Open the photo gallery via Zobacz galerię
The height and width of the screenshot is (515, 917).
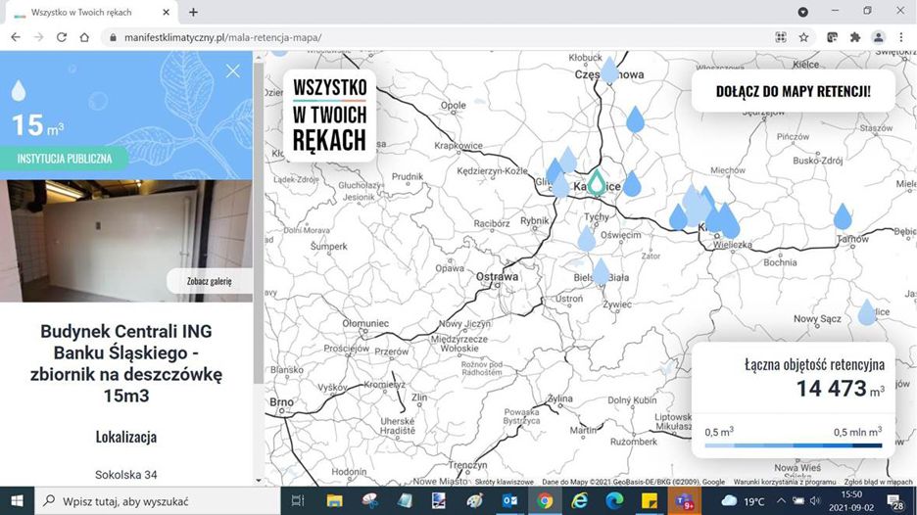pos(210,281)
